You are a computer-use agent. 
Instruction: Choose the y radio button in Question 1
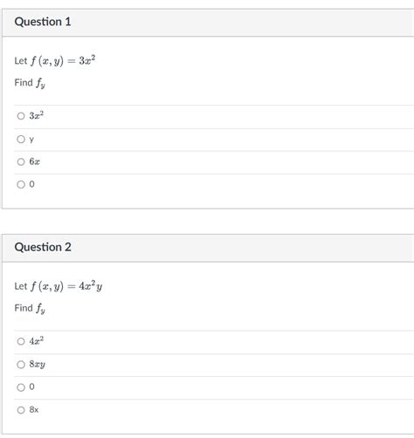(21, 139)
